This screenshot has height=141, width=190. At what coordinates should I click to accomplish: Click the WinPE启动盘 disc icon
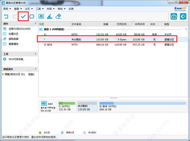5,59
